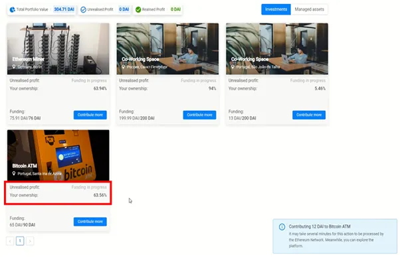Open the Bitcoin ATM card image

click(x=58, y=155)
